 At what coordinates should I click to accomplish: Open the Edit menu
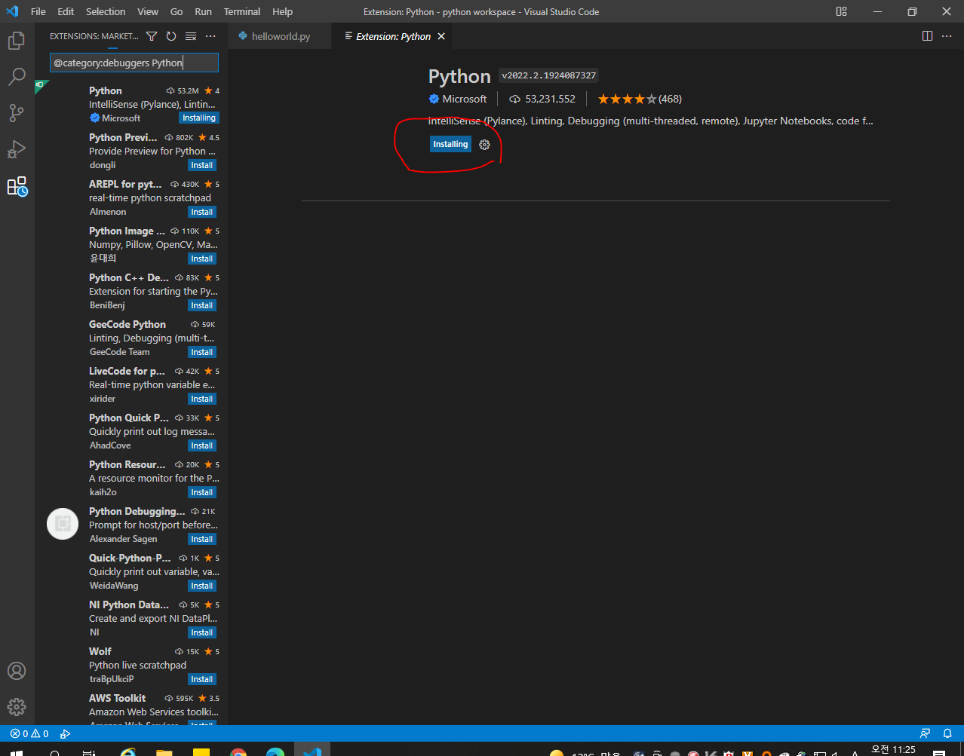tap(66, 11)
